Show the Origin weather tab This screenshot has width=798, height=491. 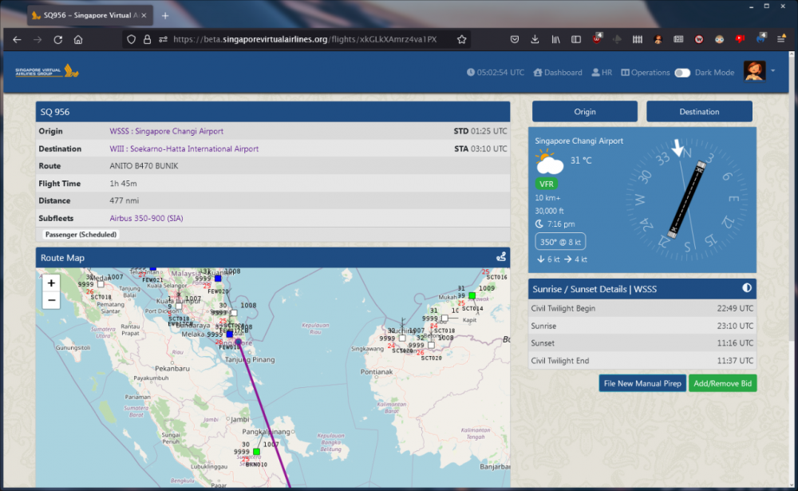pyautogui.click(x=584, y=112)
